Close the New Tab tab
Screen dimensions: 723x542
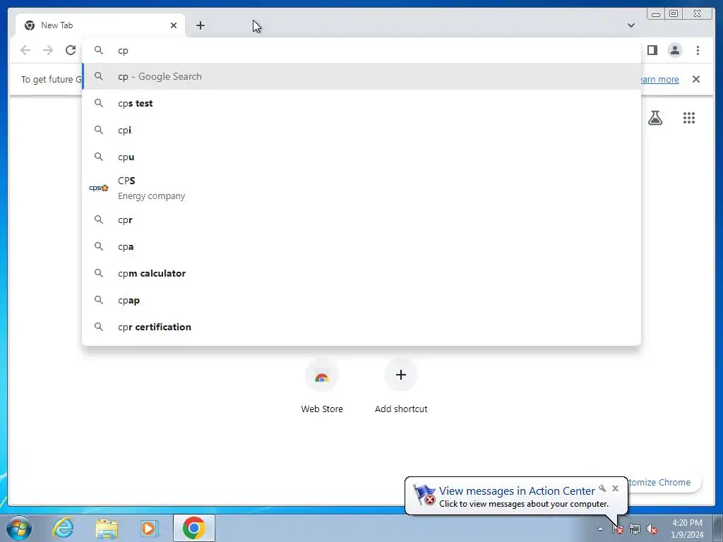pos(174,25)
